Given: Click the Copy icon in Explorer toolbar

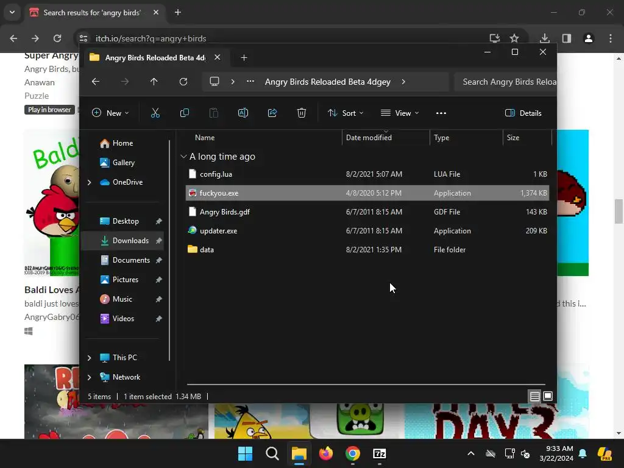Looking at the screenshot, I should click(184, 113).
